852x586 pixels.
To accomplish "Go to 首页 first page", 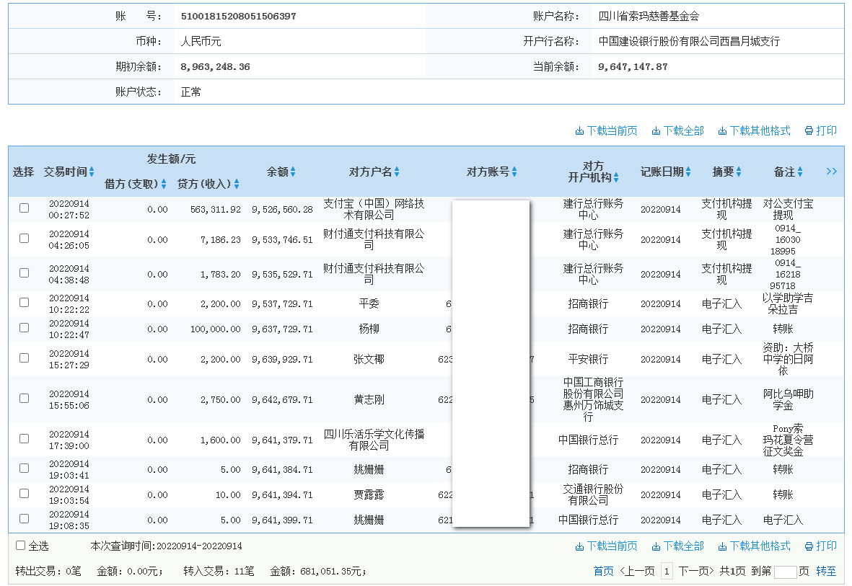I will (x=603, y=572).
